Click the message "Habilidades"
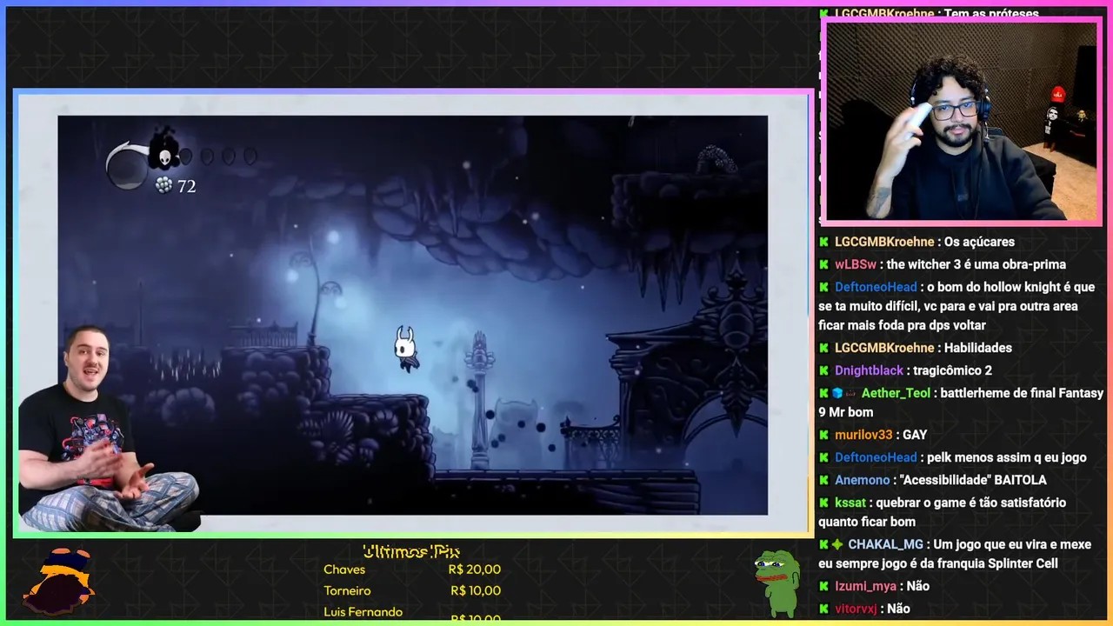This screenshot has height=626, width=1113. [978, 348]
